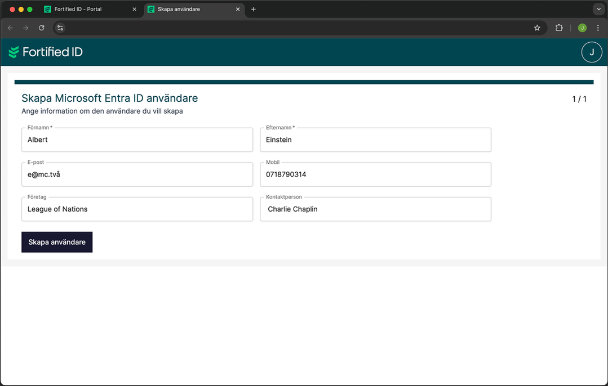View site information icon in address bar
Image resolution: width=608 pixels, height=386 pixels.
pos(60,28)
